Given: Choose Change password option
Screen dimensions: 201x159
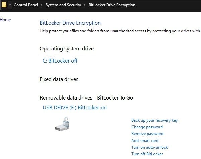Looking at the screenshot, I should 147,127.
